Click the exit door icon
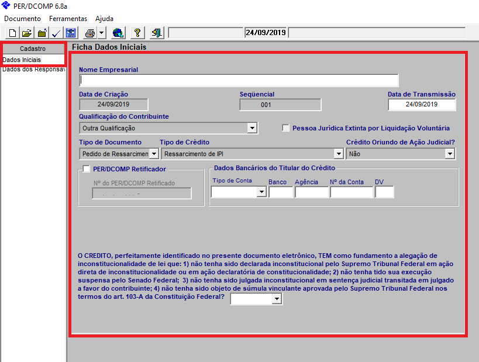479x362 pixels. (x=156, y=33)
